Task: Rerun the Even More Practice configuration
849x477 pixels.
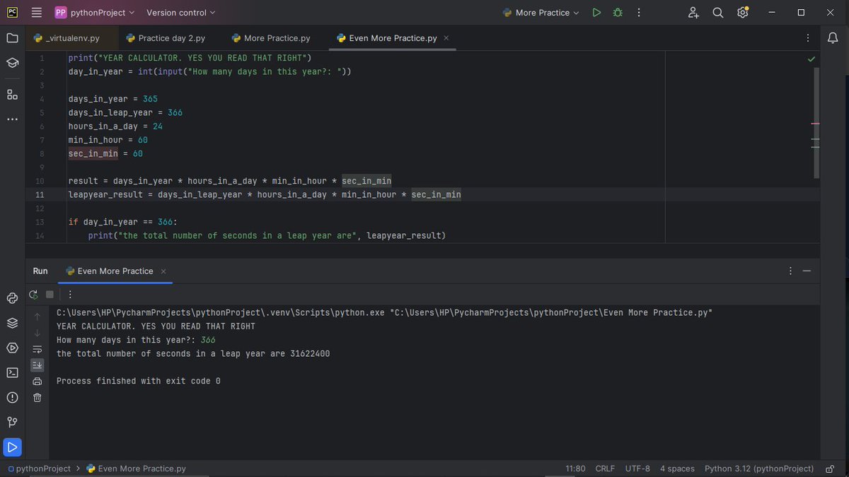Action: 33,294
